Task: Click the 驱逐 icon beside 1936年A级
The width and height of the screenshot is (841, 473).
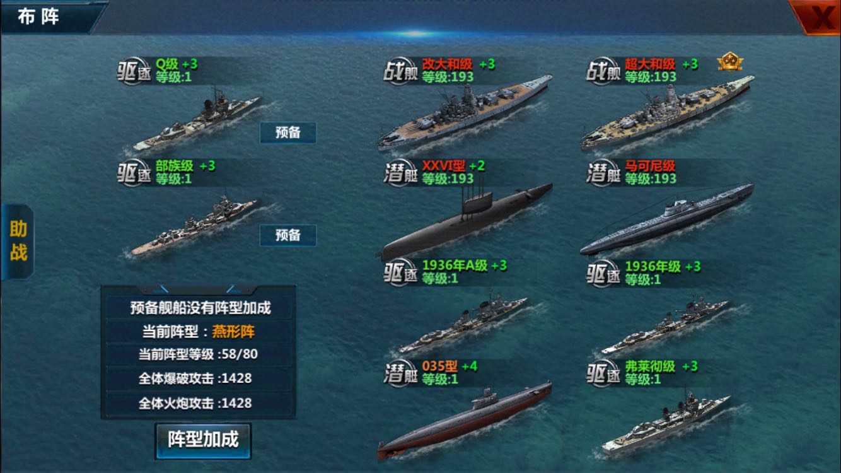Action: coord(401,273)
